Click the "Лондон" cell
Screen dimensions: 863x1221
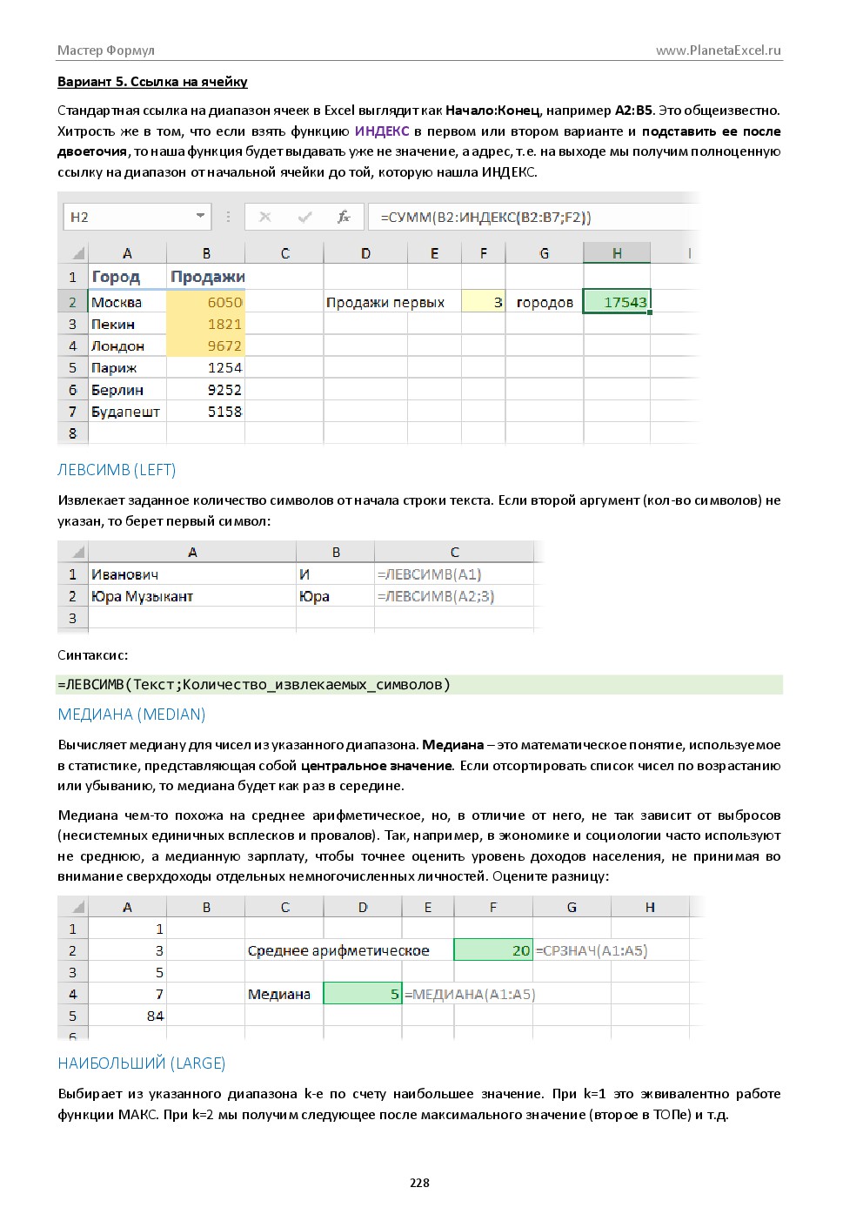[127, 346]
